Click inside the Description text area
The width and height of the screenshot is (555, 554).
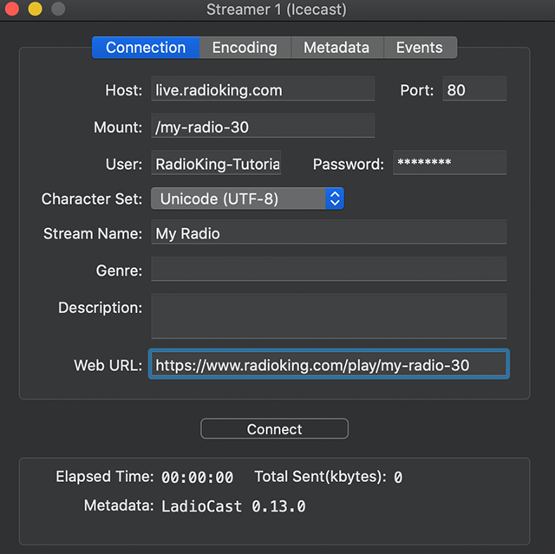click(x=328, y=316)
